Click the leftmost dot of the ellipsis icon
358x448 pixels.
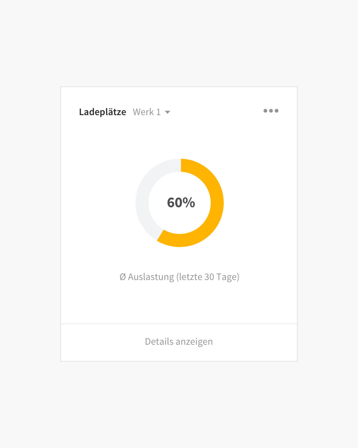[265, 111]
